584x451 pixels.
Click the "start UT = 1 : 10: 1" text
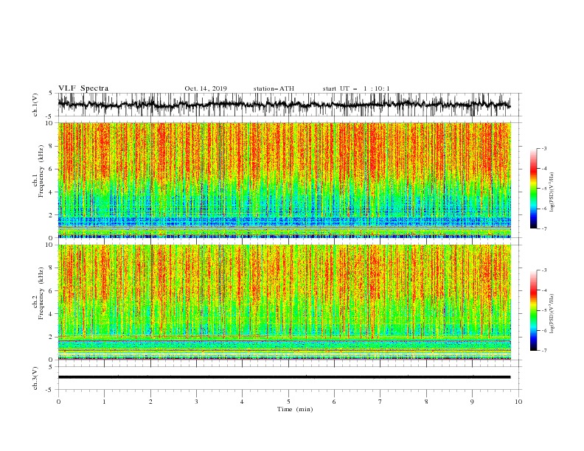click(x=356, y=88)
